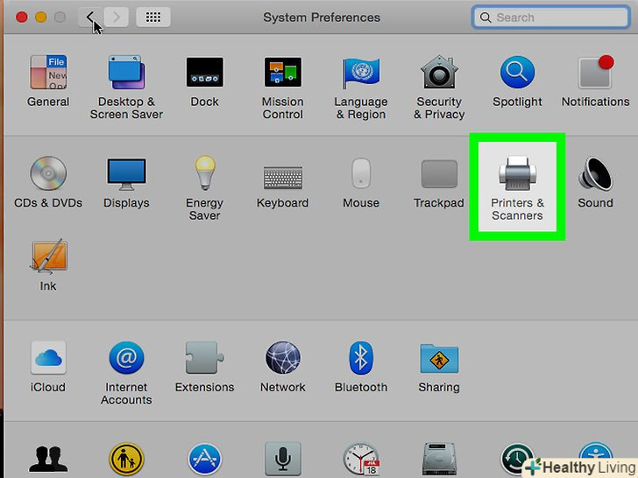Click the yellow minimize window button
638x478 pixels.
40,18
